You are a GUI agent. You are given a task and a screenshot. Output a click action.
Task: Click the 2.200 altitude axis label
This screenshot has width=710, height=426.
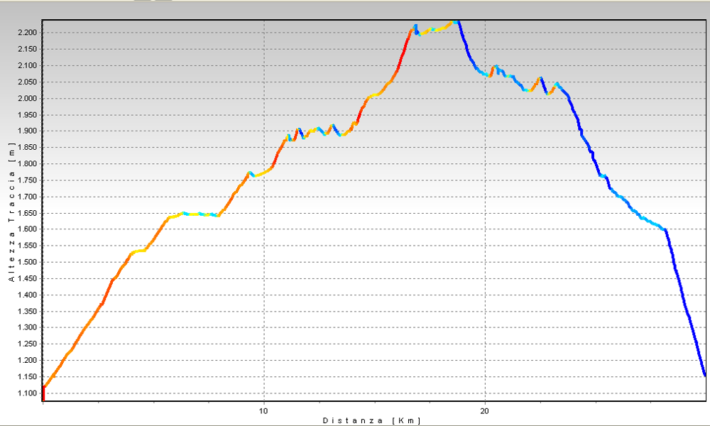(x=28, y=33)
